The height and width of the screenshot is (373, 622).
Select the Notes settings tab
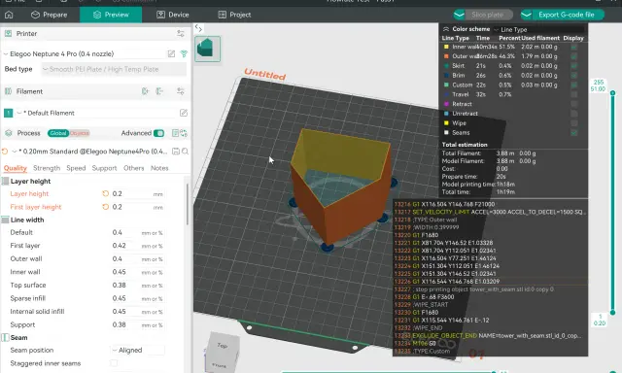pyautogui.click(x=159, y=168)
